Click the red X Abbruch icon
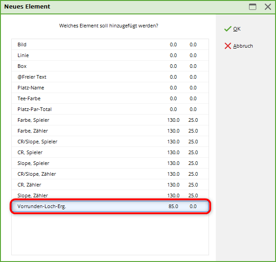The height and width of the screenshot is (262, 276). [x=227, y=46]
